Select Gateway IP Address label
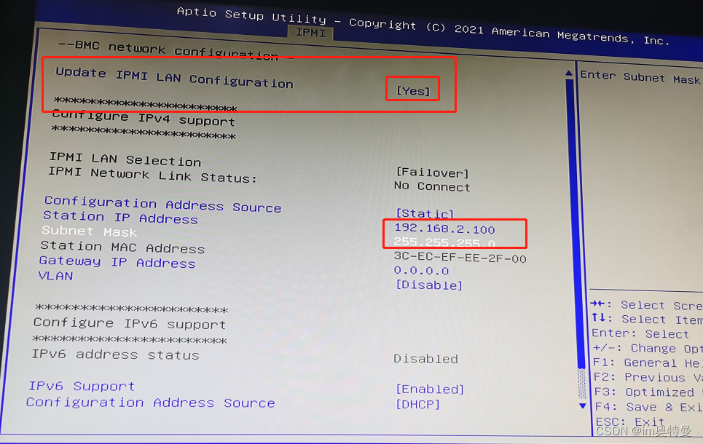 coord(117,261)
